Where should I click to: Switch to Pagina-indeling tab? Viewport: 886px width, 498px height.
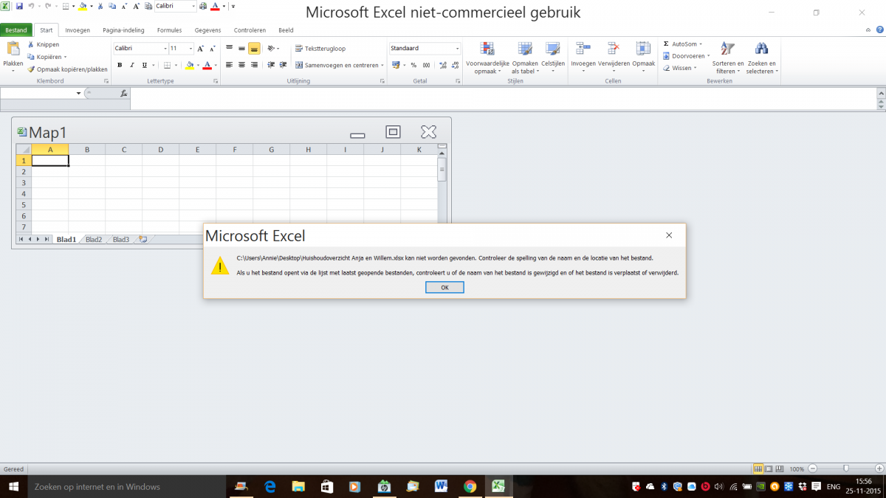(123, 30)
